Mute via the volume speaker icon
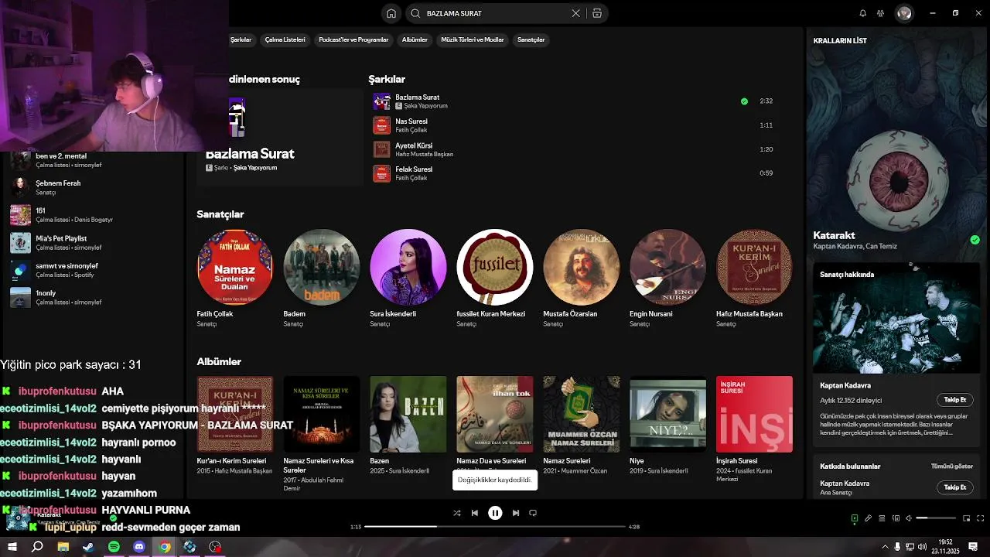Screen dimensions: 990x557 click(x=909, y=518)
